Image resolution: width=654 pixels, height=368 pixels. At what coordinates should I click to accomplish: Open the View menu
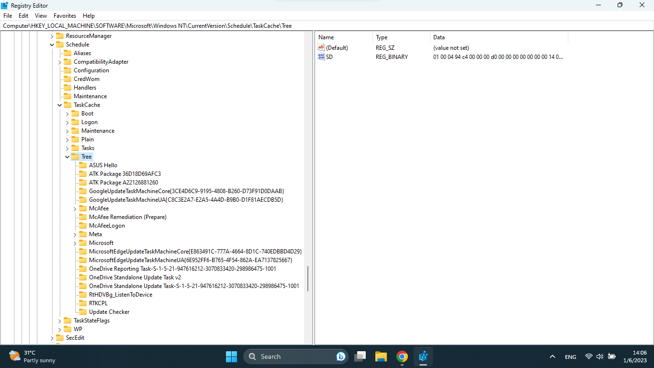[x=41, y=16]
